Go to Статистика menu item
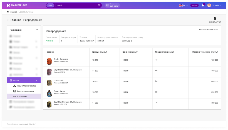The height and width of the screenshot is (130, 228). coord(22,96)
